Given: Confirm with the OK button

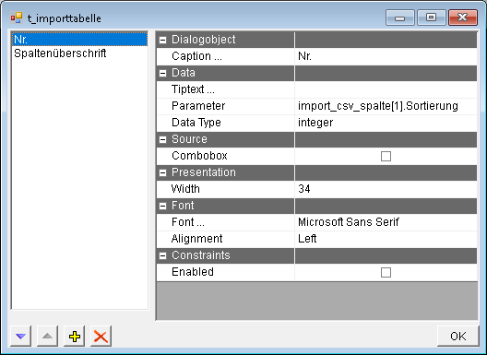Looking at the screenshot, I should (x=458, y=336).
